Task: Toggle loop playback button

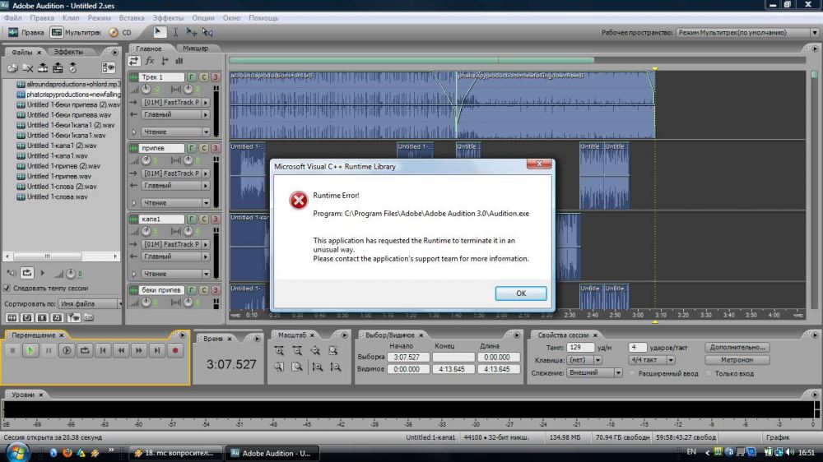Action: point(85,350)
